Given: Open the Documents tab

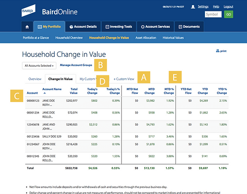Looking at the screenshot, I should (189, 27).
